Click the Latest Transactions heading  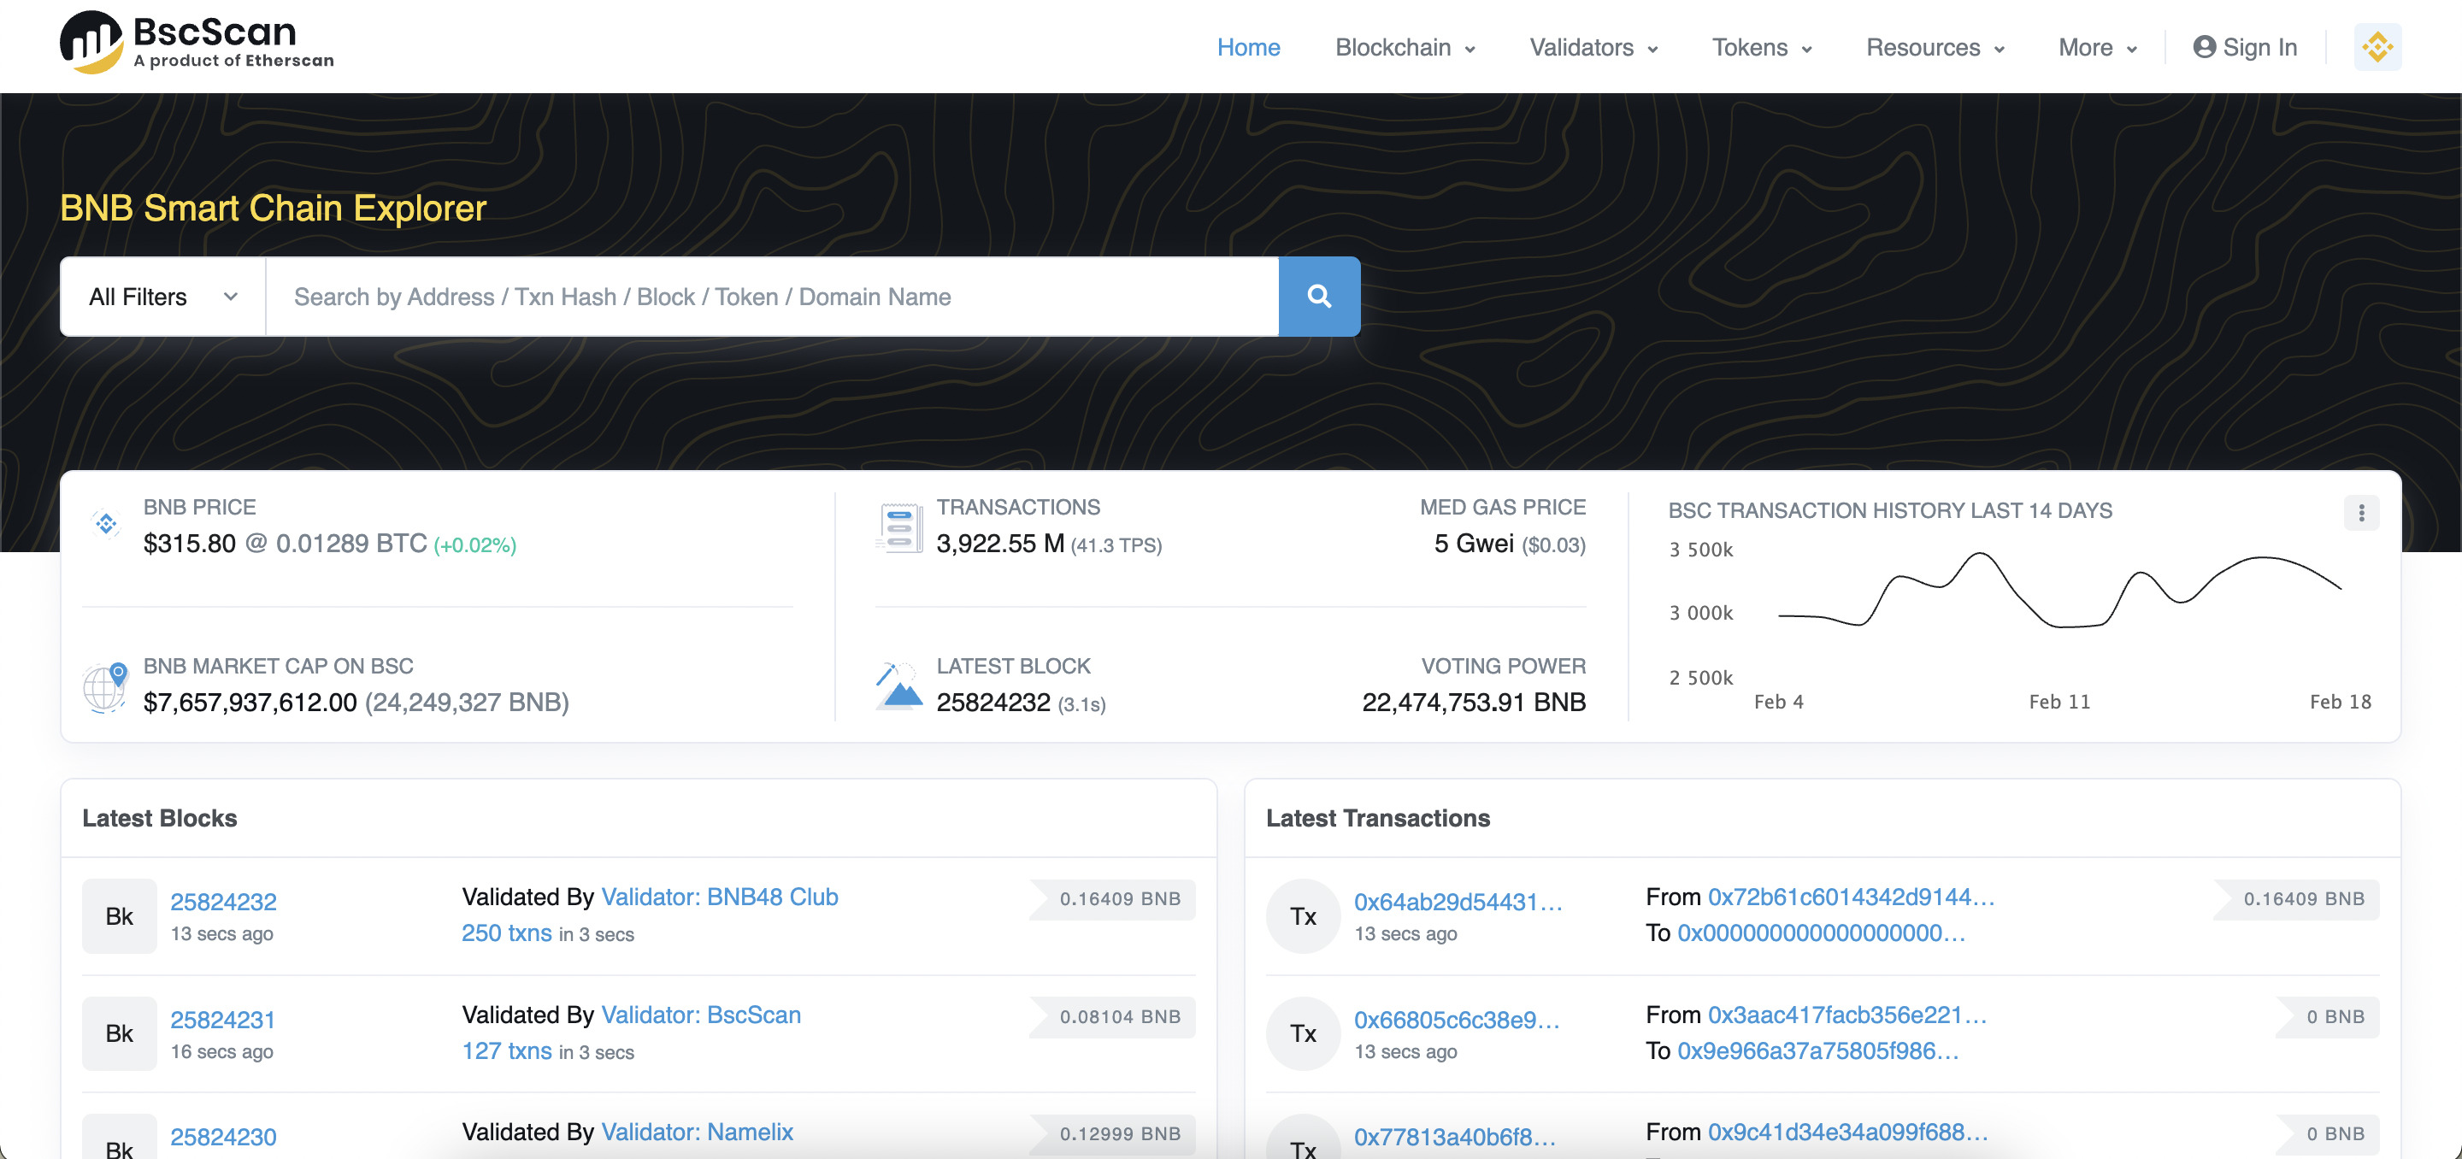(x=1378, y=818)
